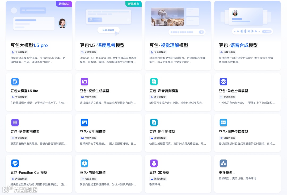Screen dimensions: 287x195
Task: Click the 大语言模型 tag under 角色扮演模型
Action: click(227, 97)
